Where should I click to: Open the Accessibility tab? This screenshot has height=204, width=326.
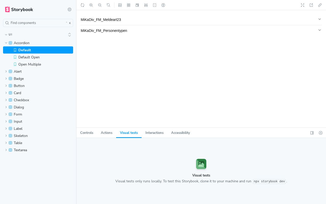[x=181, y=133]
